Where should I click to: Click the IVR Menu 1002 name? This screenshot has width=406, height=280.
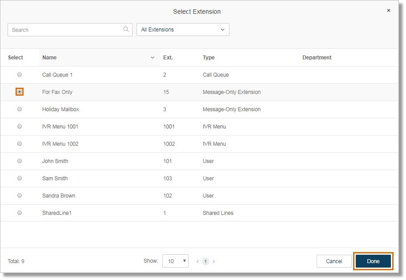pos(60,144)
